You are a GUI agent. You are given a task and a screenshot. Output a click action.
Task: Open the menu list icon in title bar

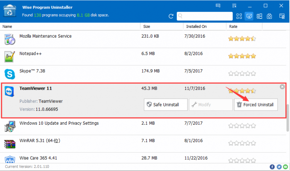pyautogui.click(x=234, y=5)
